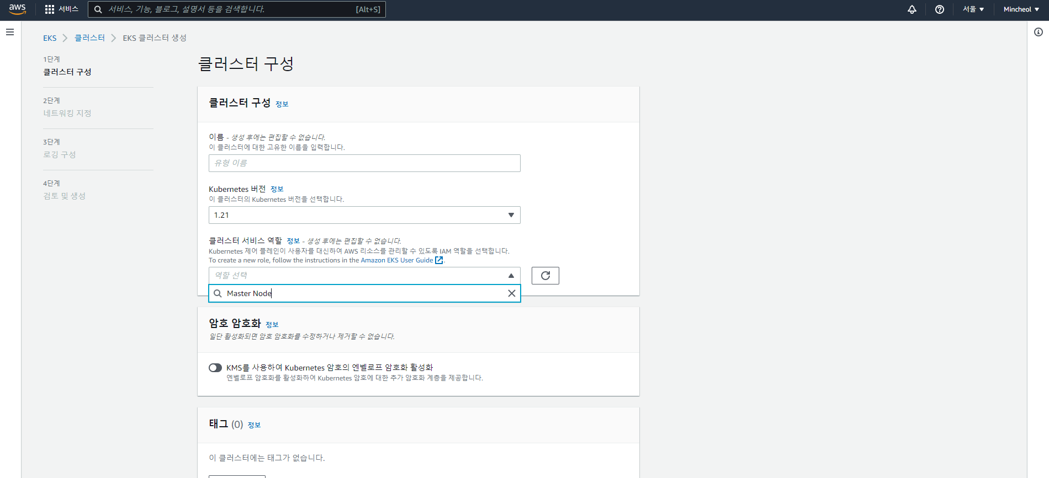
Task: Open the Amazon EKS User Guide link
Action: pos(397,260)
